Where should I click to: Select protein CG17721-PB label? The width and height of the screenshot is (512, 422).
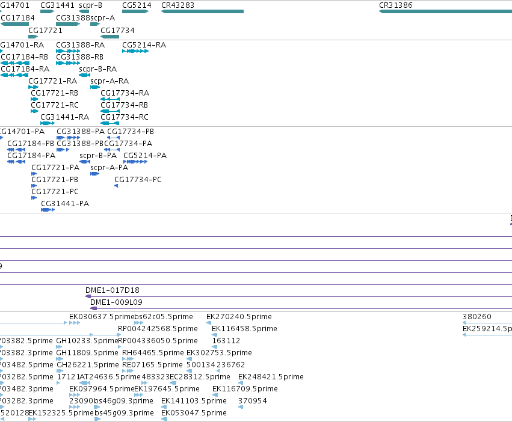click(55, 180)
